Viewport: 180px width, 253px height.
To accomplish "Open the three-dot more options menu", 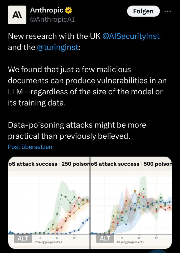I will (168, 11).
